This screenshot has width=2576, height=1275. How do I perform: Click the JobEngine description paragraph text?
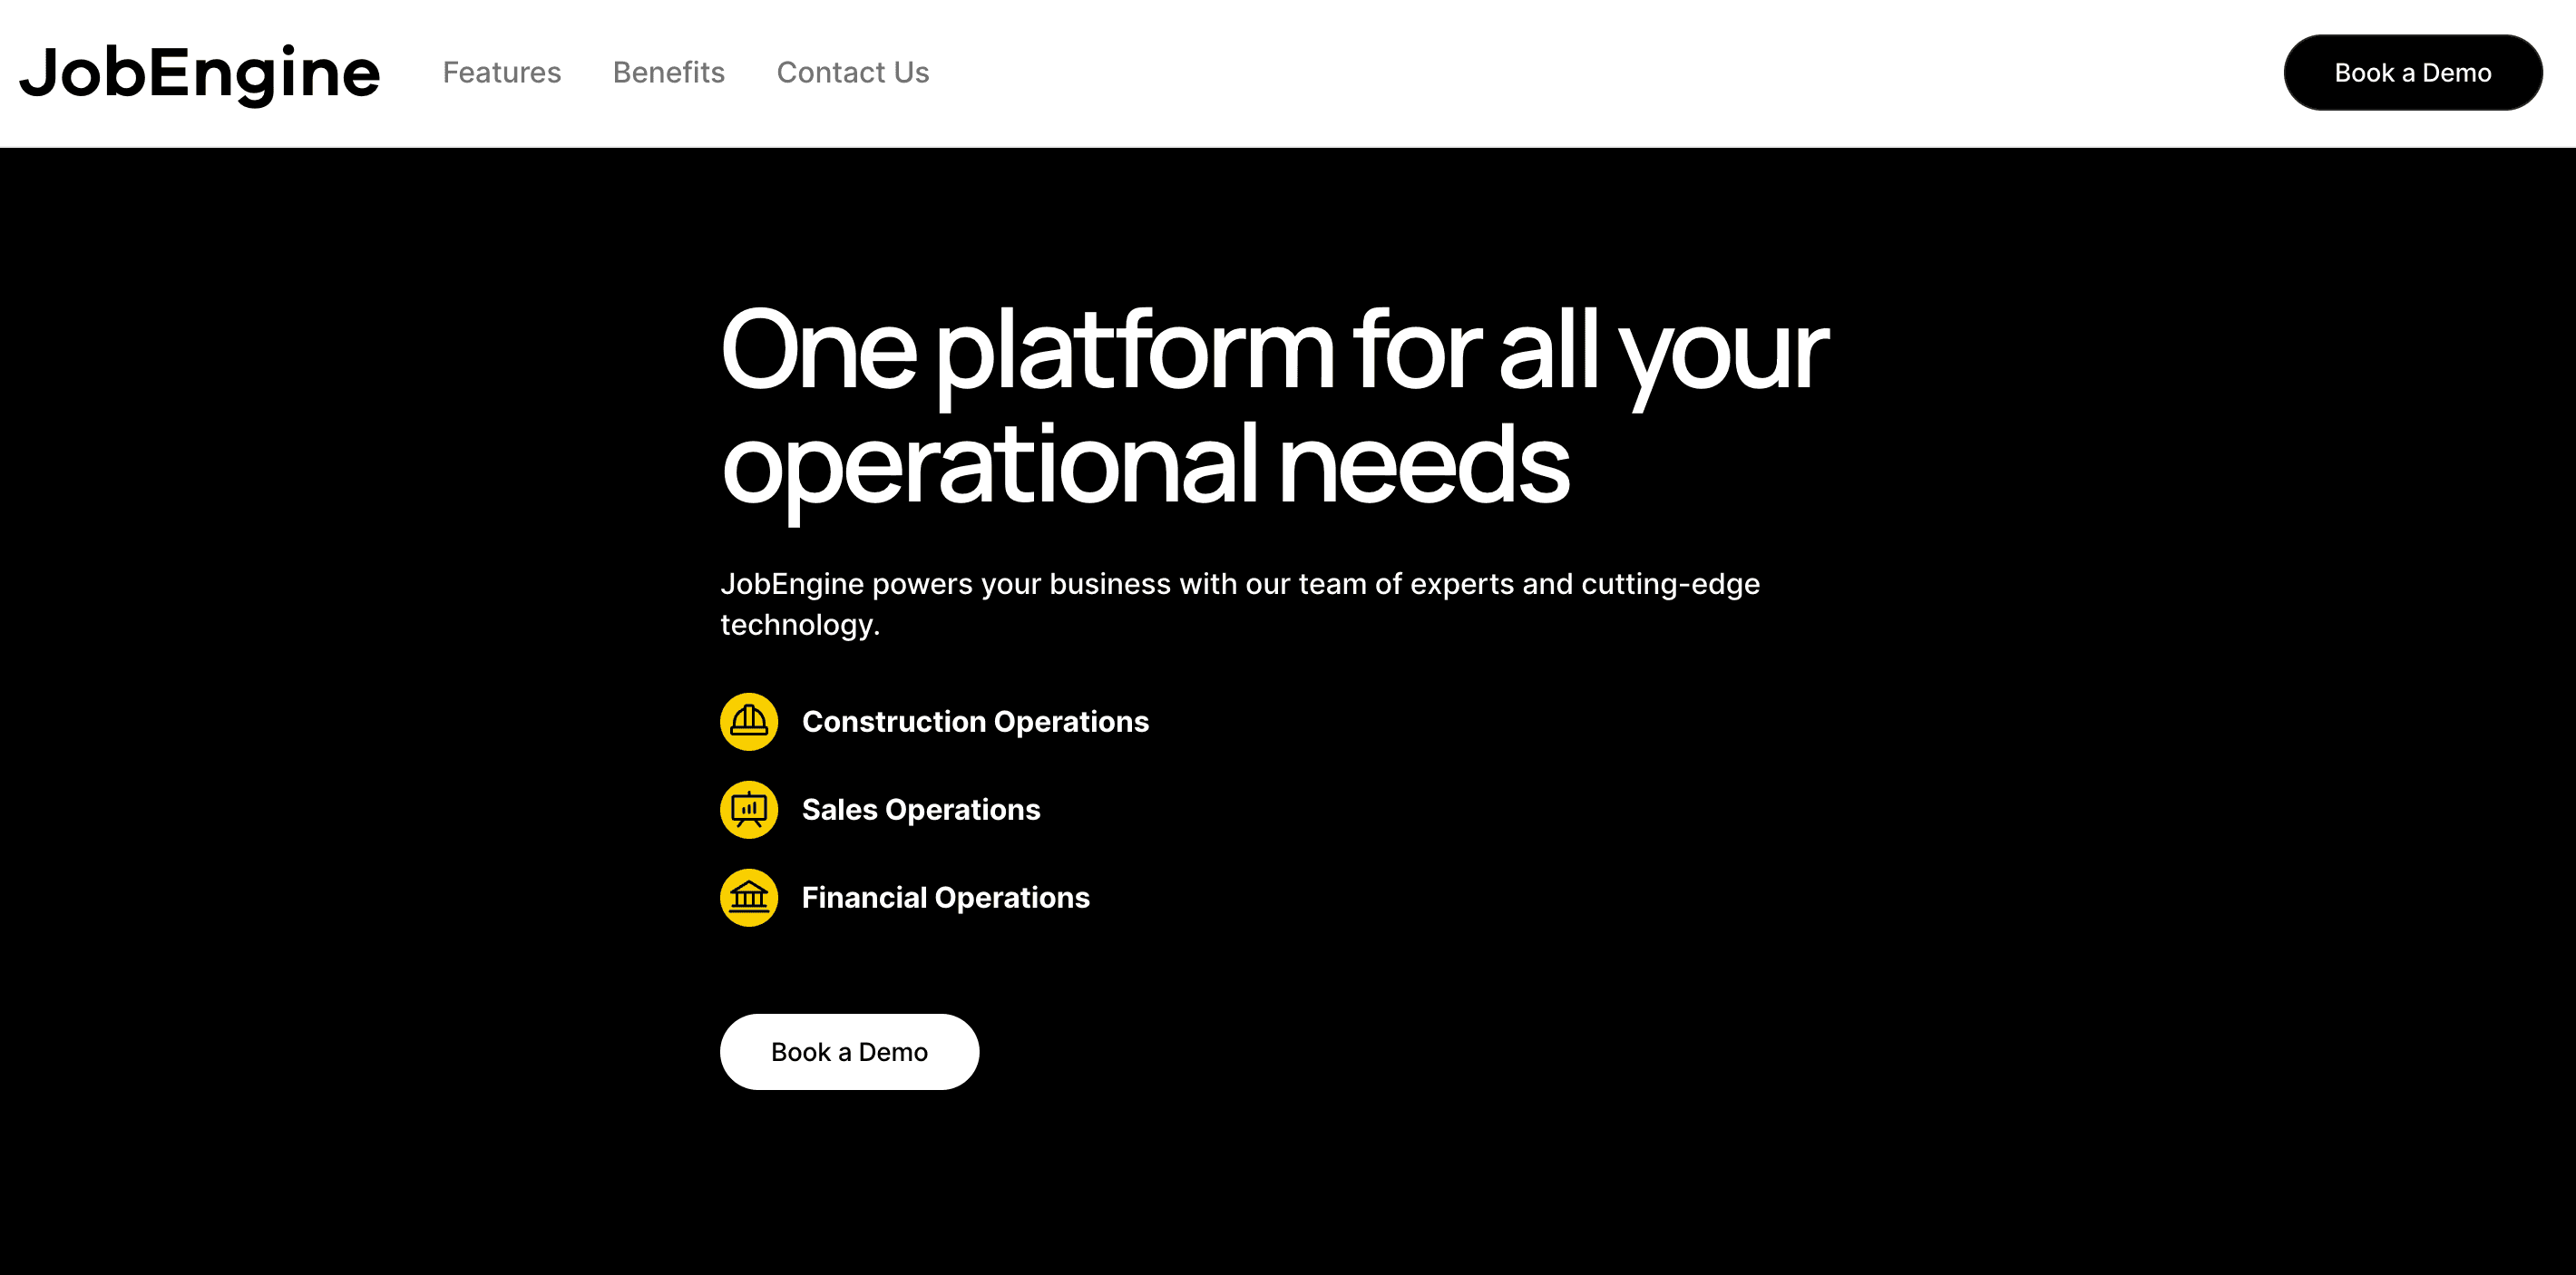1240,603
